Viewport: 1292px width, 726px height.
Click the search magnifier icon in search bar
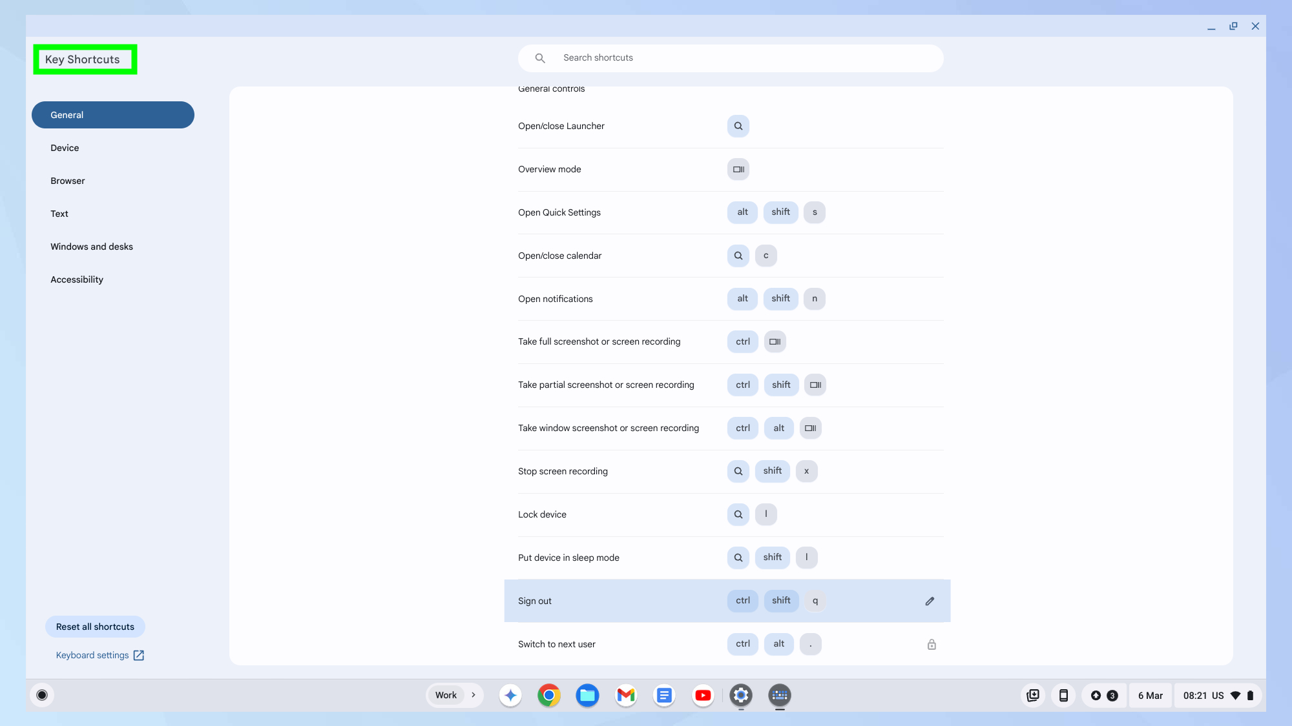coord(540,58)
